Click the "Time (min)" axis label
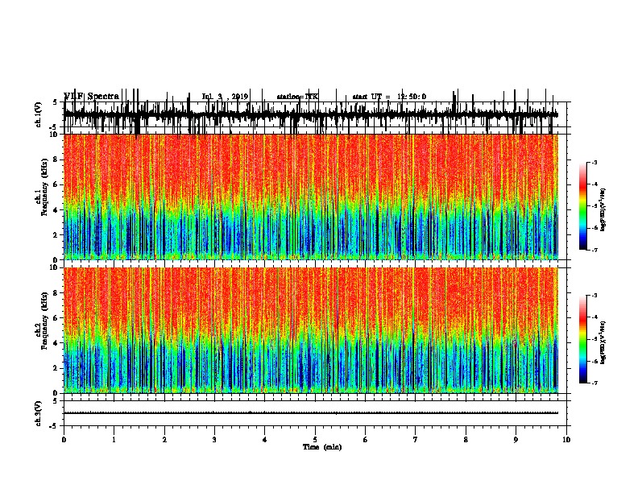The width and height of the screenshot is (638, 493). point(322,447)
